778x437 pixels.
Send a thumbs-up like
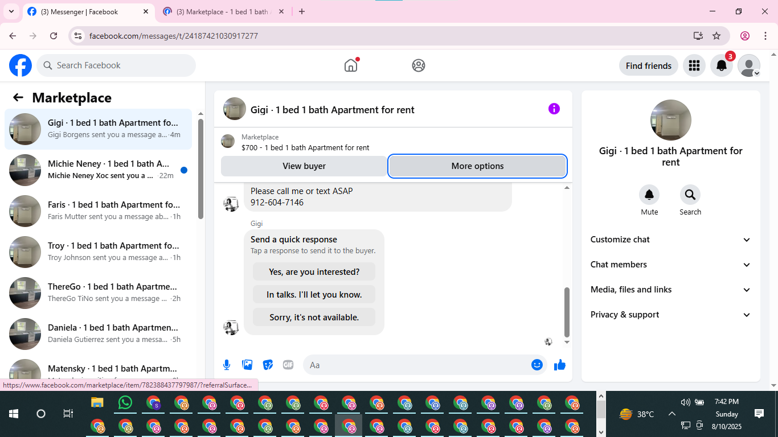[560, 365]
